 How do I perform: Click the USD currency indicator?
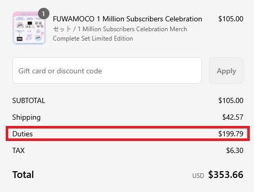pos(198,176)
